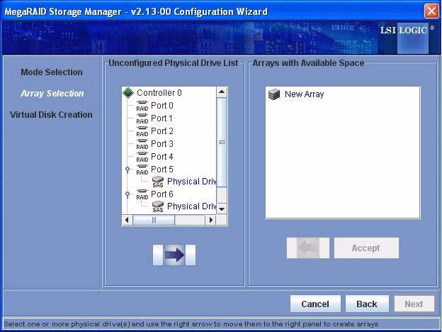Screen dimensions: 442x332
Task: Click the drive list scroll right arrow
Action: pos(210,220)
